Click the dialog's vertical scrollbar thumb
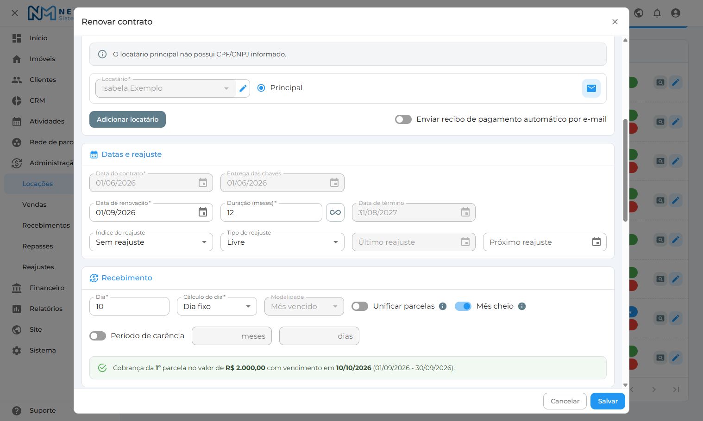 pyautogui.click(x=625, y=170)
